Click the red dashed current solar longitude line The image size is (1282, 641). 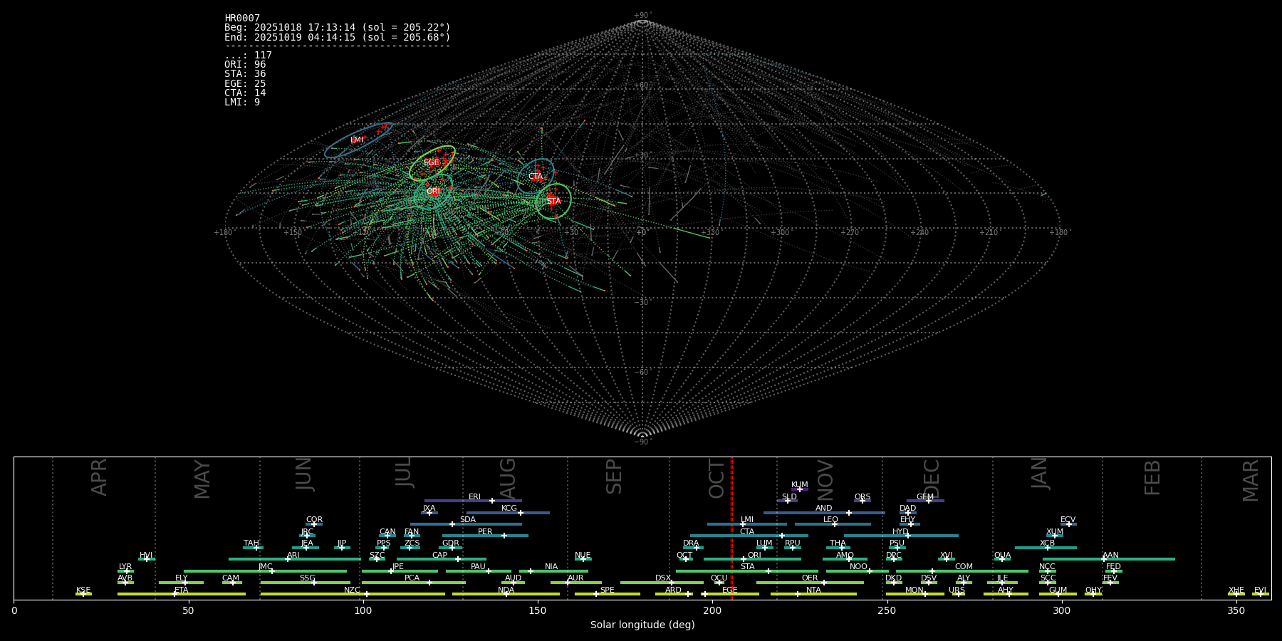(731, 528)
